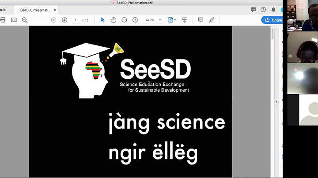The image size is (318, 178).
Task: Click 'for Sustainable Development' text
Action: [x=159, y=90]
